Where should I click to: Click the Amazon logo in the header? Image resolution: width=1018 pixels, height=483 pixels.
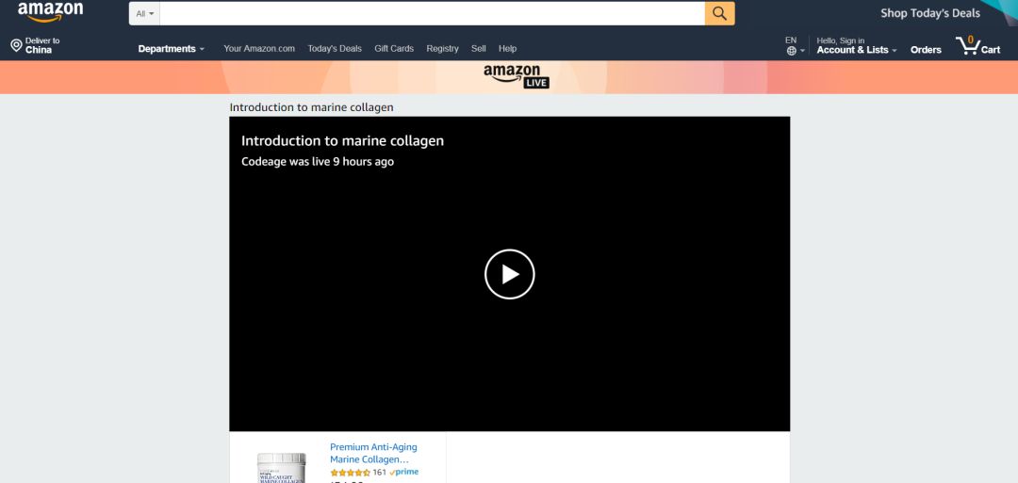click(x=50, y=11)
